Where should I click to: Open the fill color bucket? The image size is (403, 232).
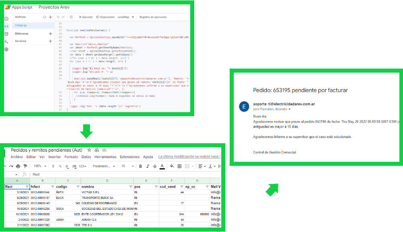pyautogui.click(x=172, y=166)
